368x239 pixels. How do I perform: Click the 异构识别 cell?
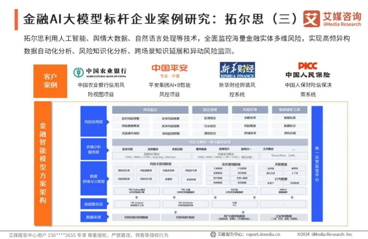[290, 133]
